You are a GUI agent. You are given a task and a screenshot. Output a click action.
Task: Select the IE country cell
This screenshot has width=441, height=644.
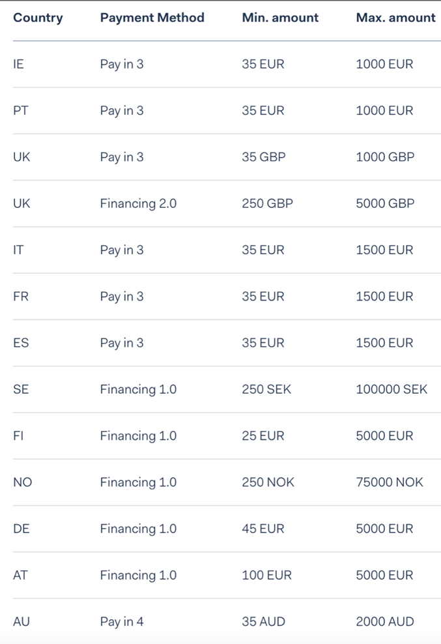pyautogui.click(x=18, y=64)
